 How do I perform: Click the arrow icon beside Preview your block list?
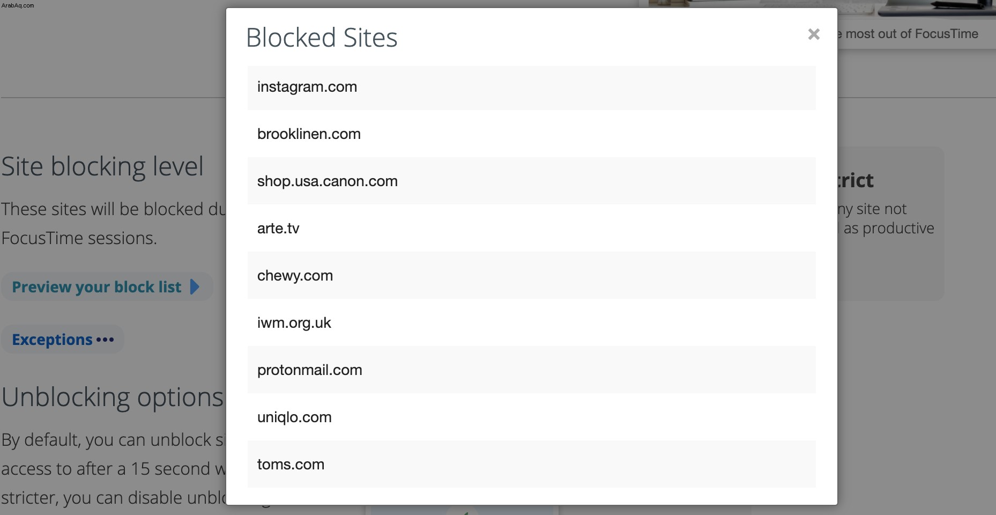click(195, 287)
